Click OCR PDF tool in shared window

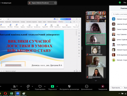(51, 26)
